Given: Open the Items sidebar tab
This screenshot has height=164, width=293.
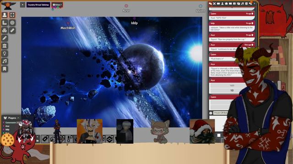Looking at the screenshot, I should click(x=226, y=4).
